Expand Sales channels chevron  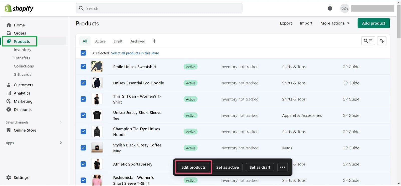[61, 122]
